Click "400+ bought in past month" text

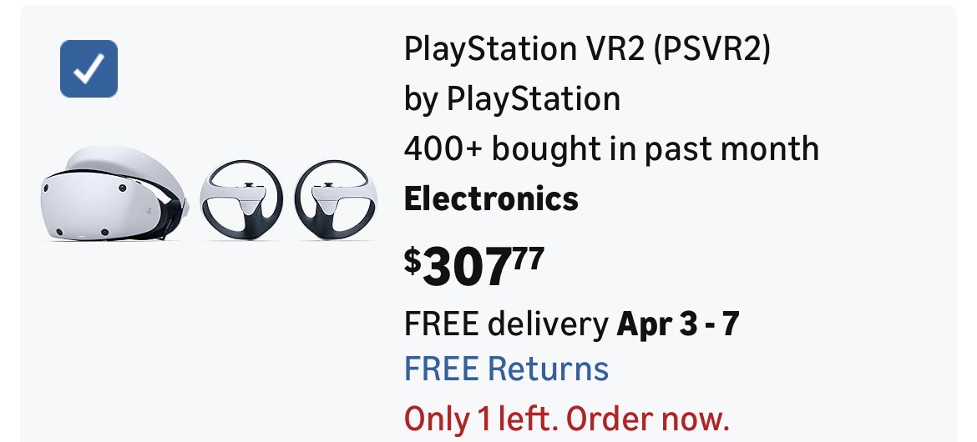click(610, 149)
